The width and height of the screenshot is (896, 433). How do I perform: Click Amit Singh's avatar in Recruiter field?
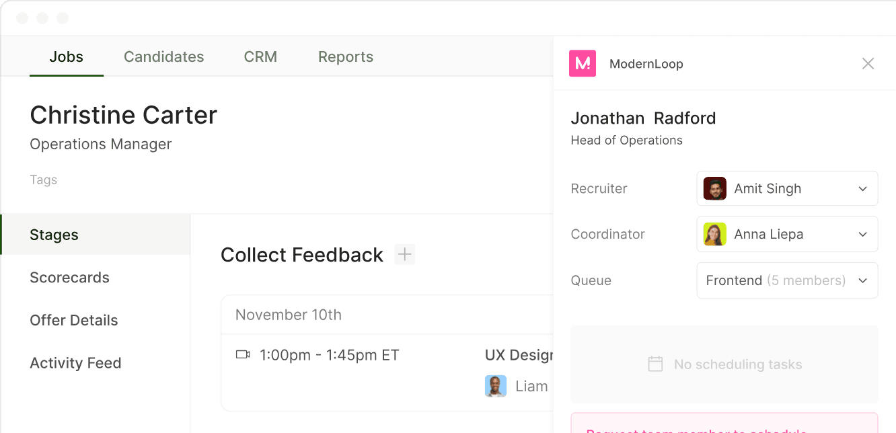coord(715,188)
